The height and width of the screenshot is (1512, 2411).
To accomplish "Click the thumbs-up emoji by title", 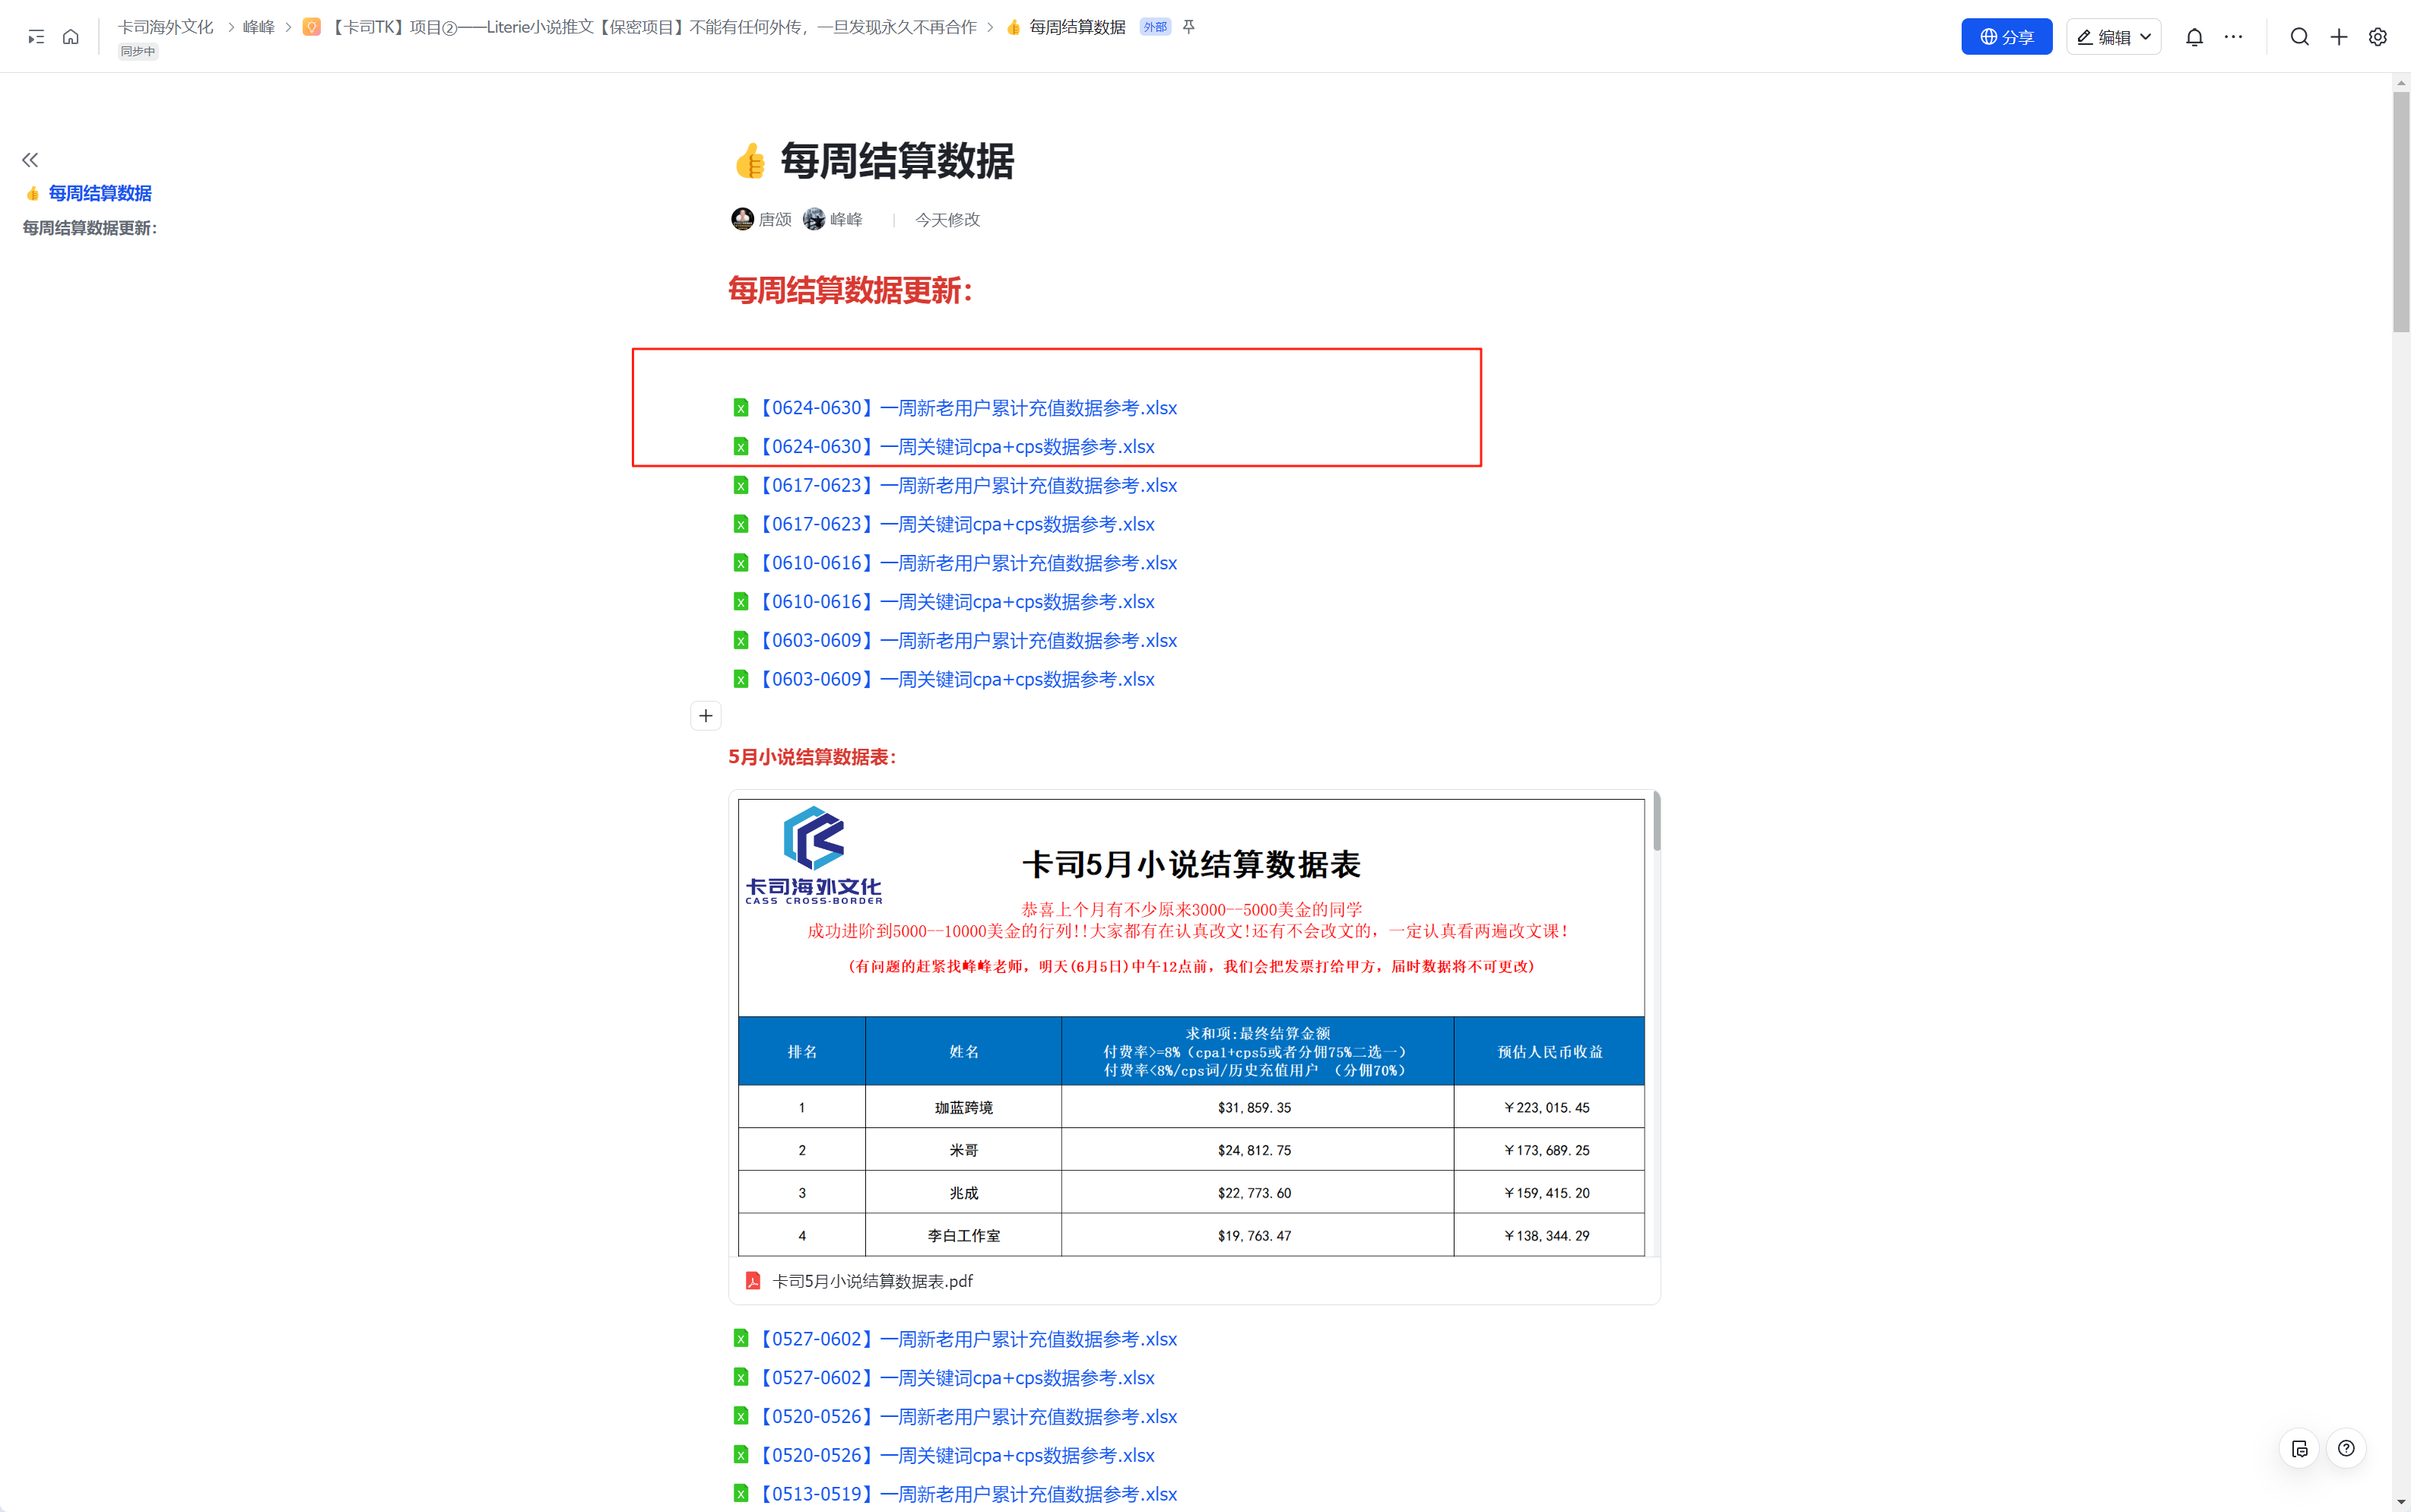I will coord(749,161).
